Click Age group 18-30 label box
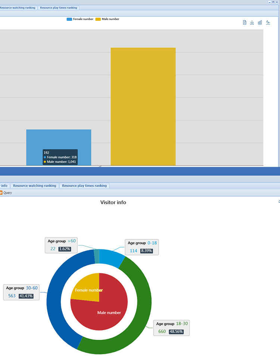The image size is (280, 357). click(171, 328)
